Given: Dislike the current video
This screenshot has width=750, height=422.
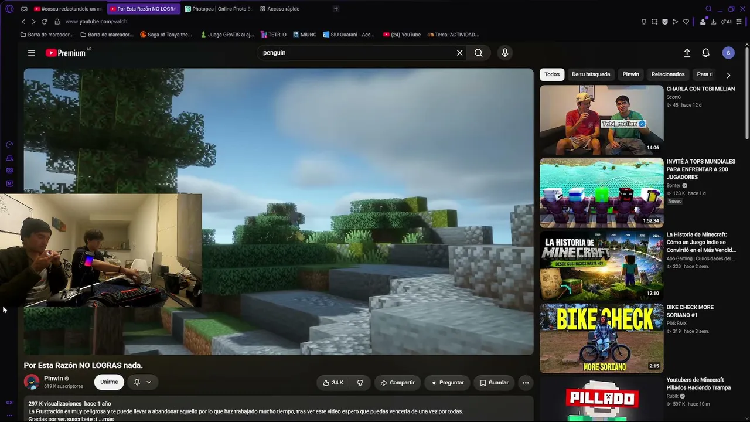Looking at the screenshot, I should pyautogui.click(x=360, y=383).
